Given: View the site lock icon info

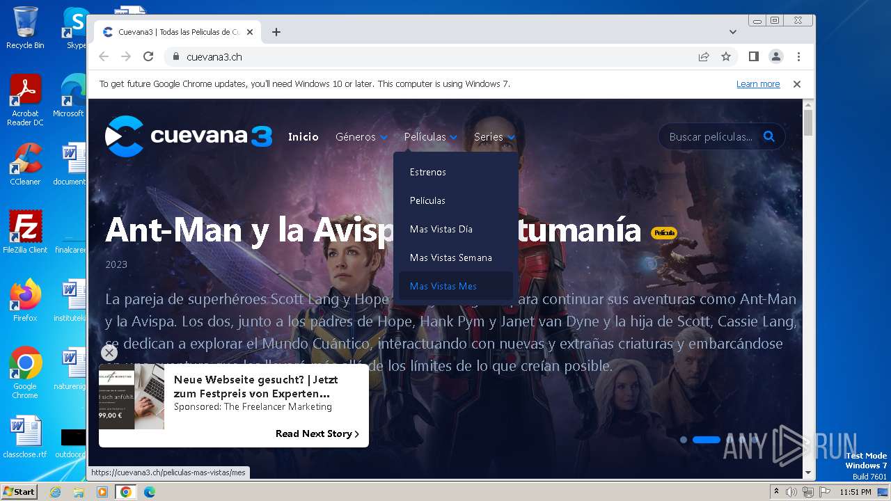Looking at the screenshot, I should pos(175,56).
